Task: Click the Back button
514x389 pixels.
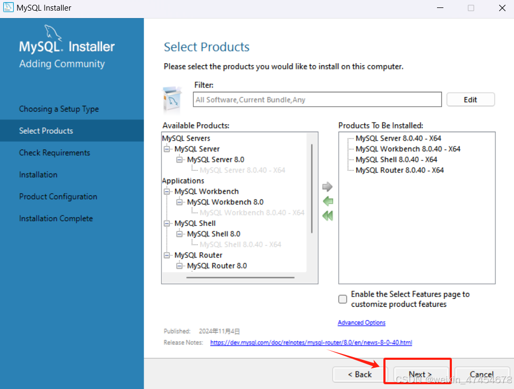Action: (x=359, y=374)
